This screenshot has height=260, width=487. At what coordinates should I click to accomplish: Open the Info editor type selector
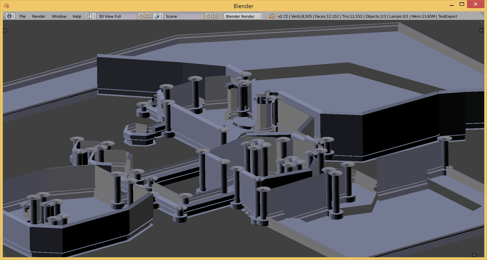point(10,16)
